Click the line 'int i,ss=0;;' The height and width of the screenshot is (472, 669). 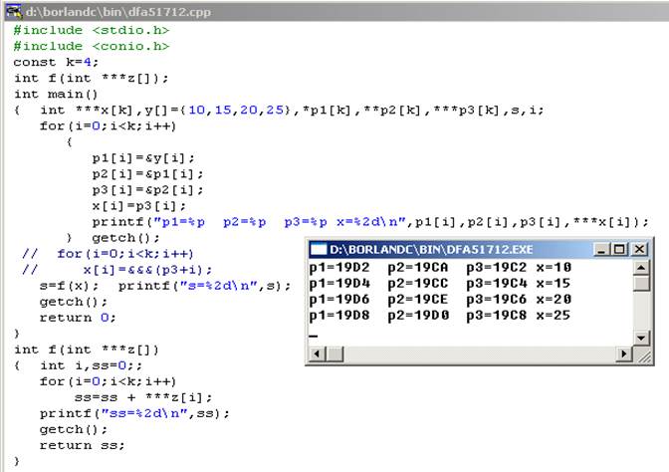click(91, 365)
